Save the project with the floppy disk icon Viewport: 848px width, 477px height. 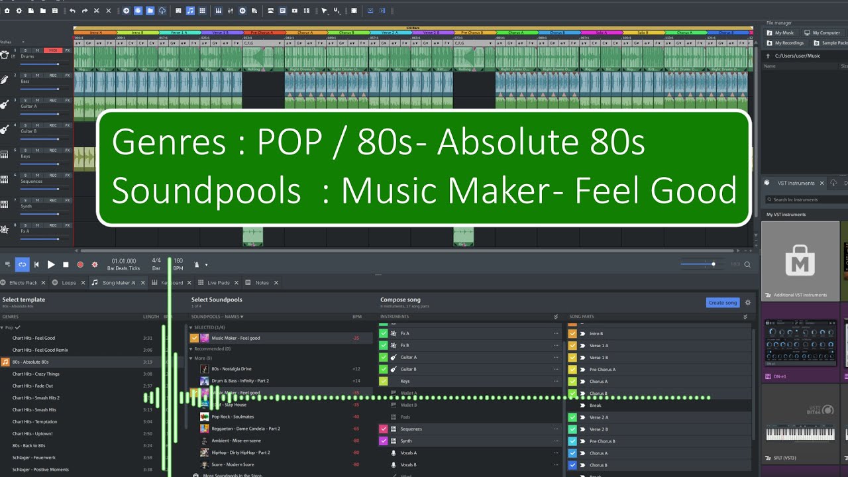pos(54,11)
